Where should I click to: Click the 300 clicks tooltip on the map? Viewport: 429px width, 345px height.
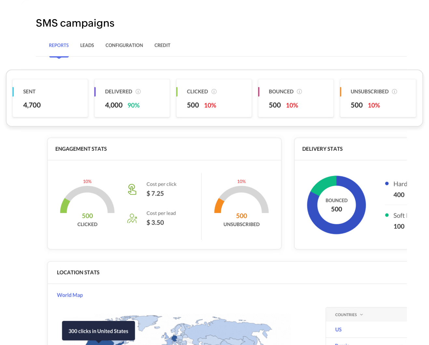coord(98,331)
